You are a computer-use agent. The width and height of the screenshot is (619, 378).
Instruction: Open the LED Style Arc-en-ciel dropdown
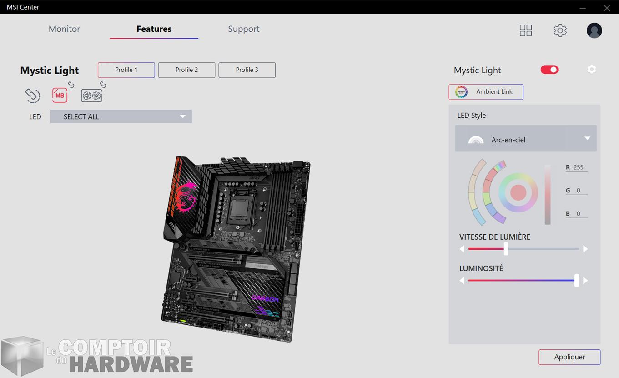(525, 139)
